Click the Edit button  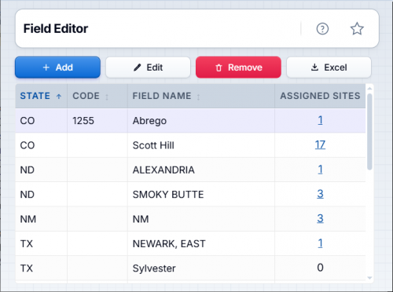click(x=148, y=68)
